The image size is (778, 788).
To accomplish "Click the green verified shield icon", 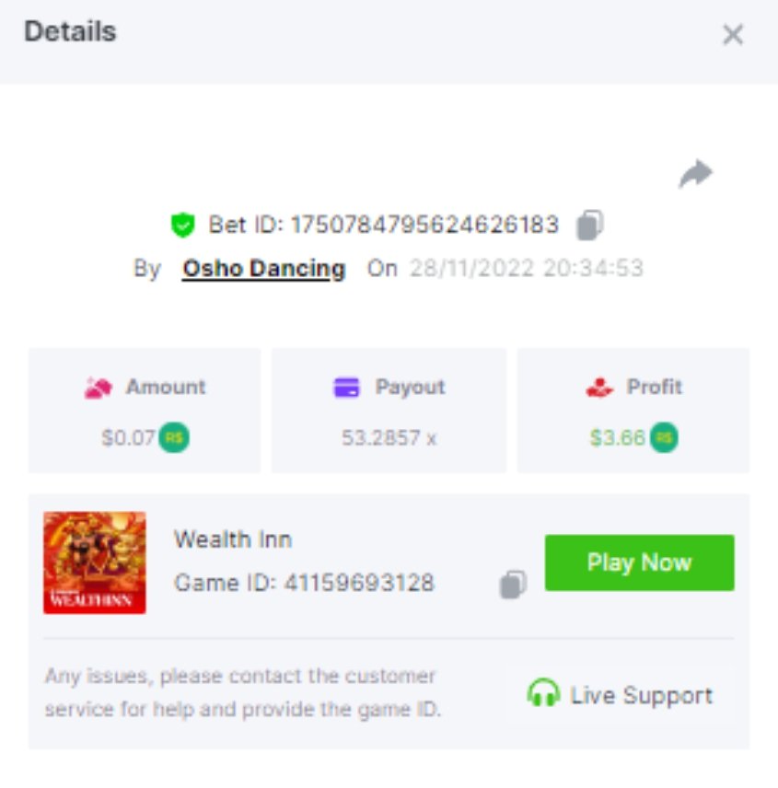I will coord(182,225).
